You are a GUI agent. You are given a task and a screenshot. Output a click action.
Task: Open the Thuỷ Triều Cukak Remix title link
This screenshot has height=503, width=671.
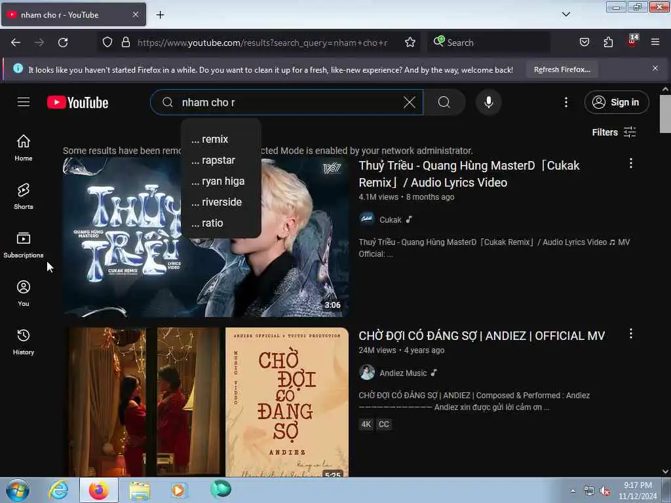click(469, 174)
